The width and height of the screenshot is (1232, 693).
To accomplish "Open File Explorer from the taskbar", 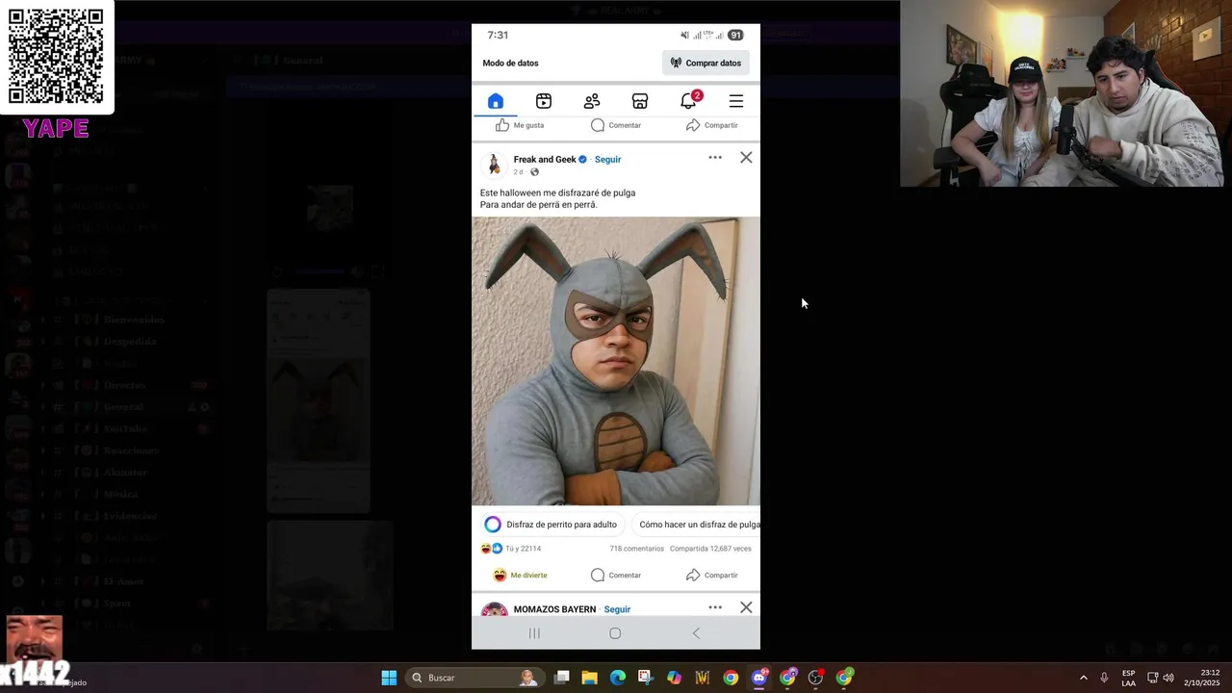I will (590, 678).
